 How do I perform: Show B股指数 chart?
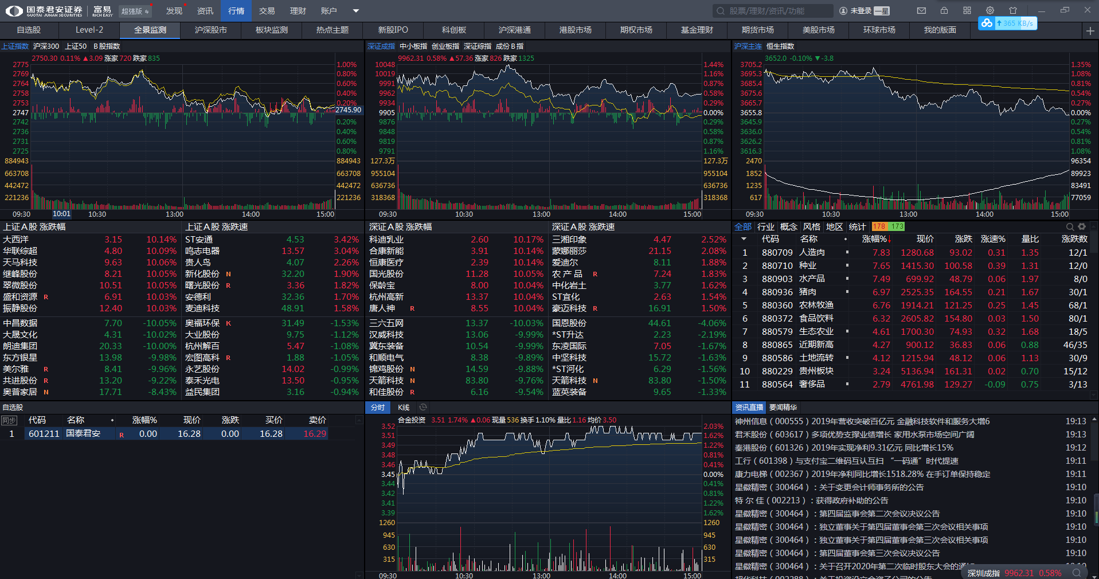click(x=107, y=46)
